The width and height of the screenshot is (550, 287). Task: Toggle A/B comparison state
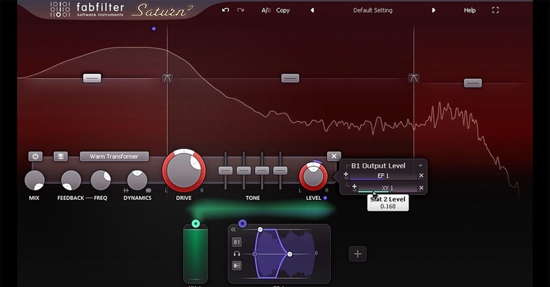[x=266, y=10]
